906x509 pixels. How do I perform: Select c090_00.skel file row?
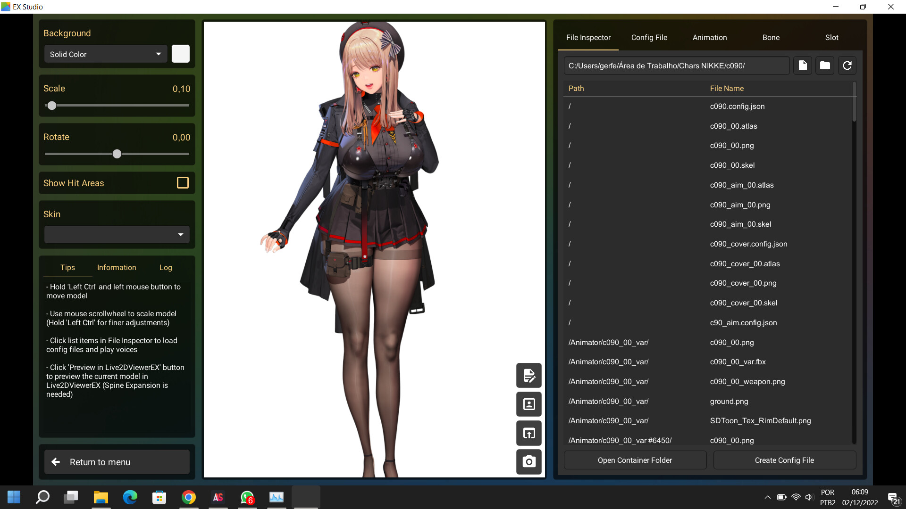pyautogui.click(x=708, y=165)
